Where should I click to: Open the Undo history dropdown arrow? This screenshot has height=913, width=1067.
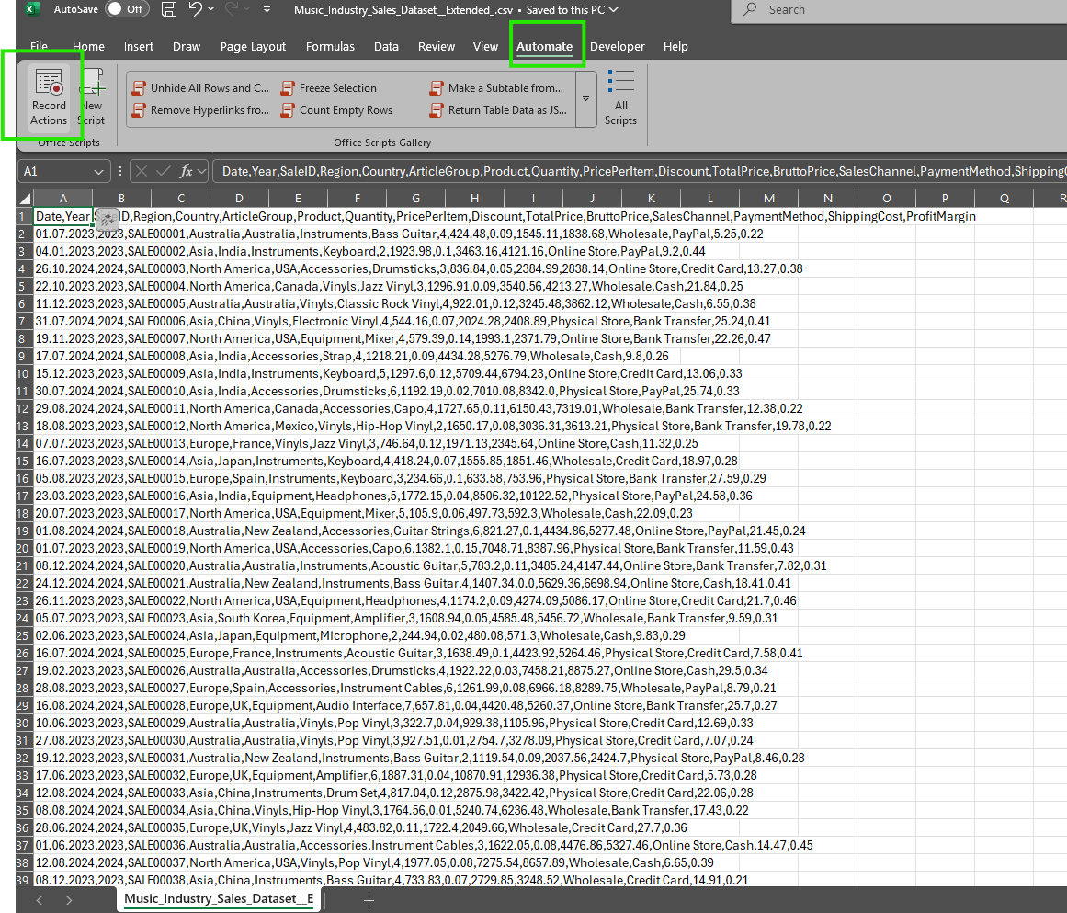point(211,9)
